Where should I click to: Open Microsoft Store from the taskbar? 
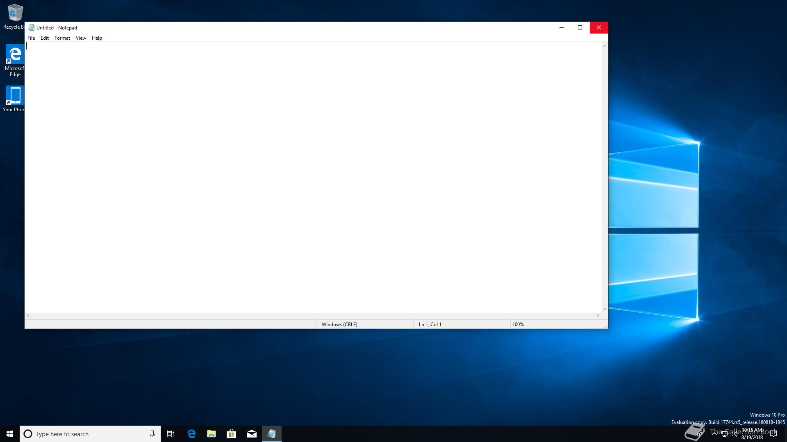[232, 434]
